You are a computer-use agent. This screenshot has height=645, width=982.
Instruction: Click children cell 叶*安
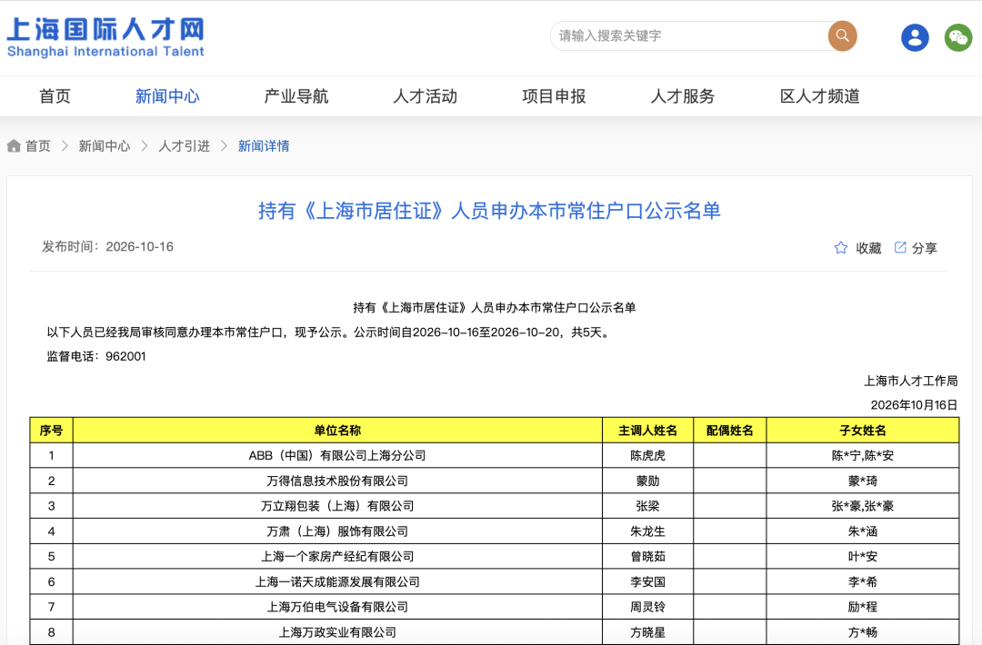[x=862, y=556]
